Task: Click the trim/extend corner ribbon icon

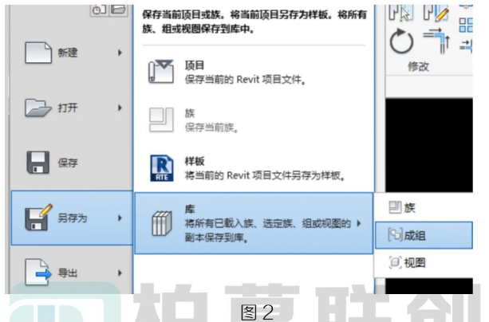Action: pyautogui.click(x=436, y=41)
